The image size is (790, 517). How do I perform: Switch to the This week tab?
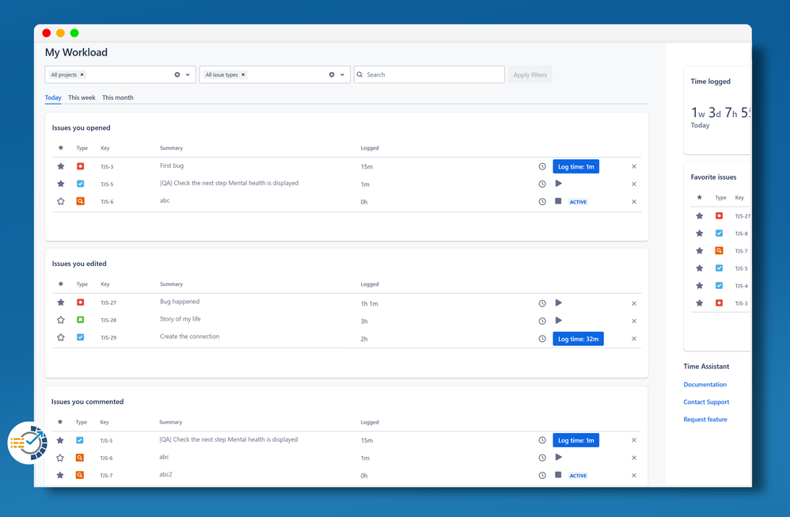[x=82, y=97]
